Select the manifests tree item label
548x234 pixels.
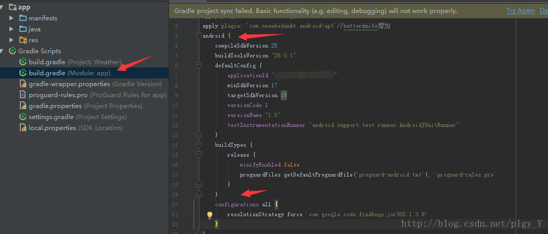pyautogui.click(x=43, y=18)
